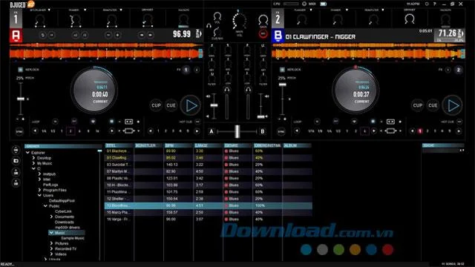Expand the Desktop folder node

pyautogui.click(x=33, y=158)
